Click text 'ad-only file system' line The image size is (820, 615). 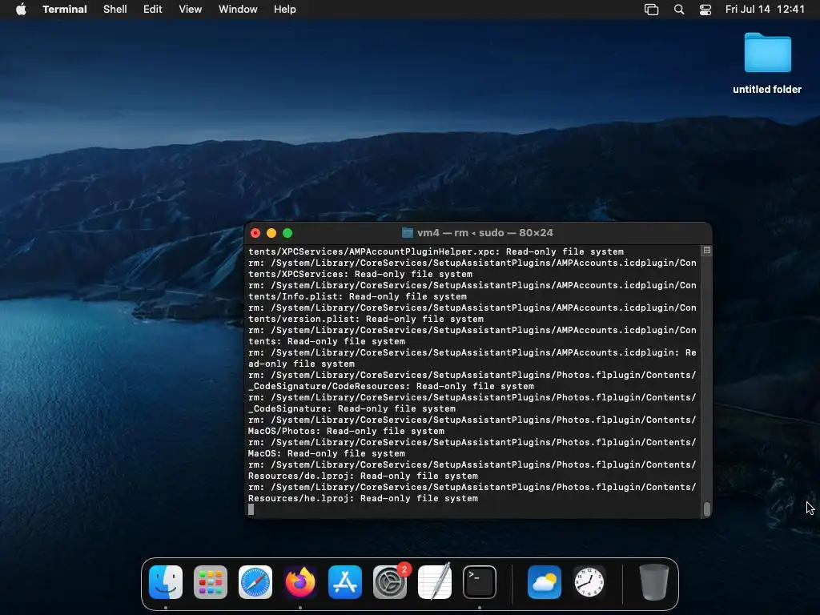click(301, 364)
